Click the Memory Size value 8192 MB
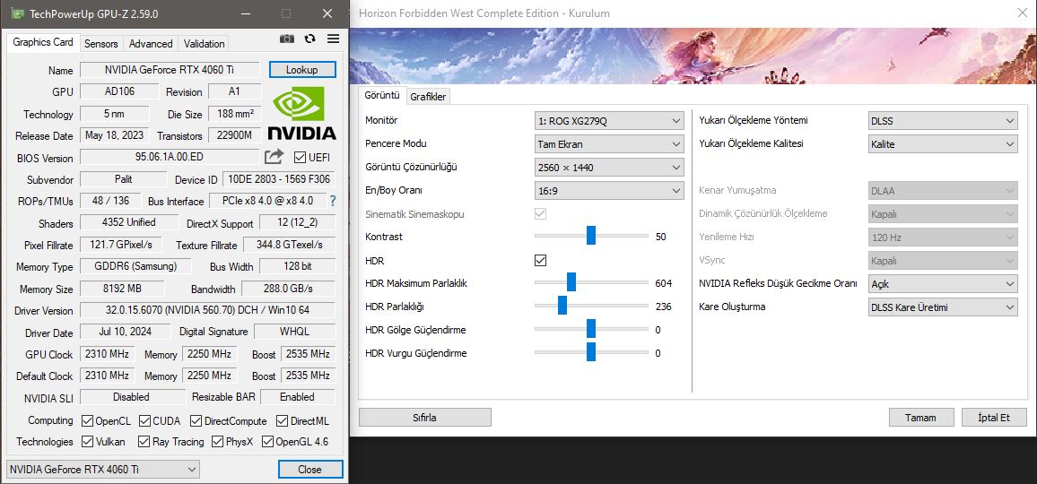The image size is (1037, 484). coord(122,289)
